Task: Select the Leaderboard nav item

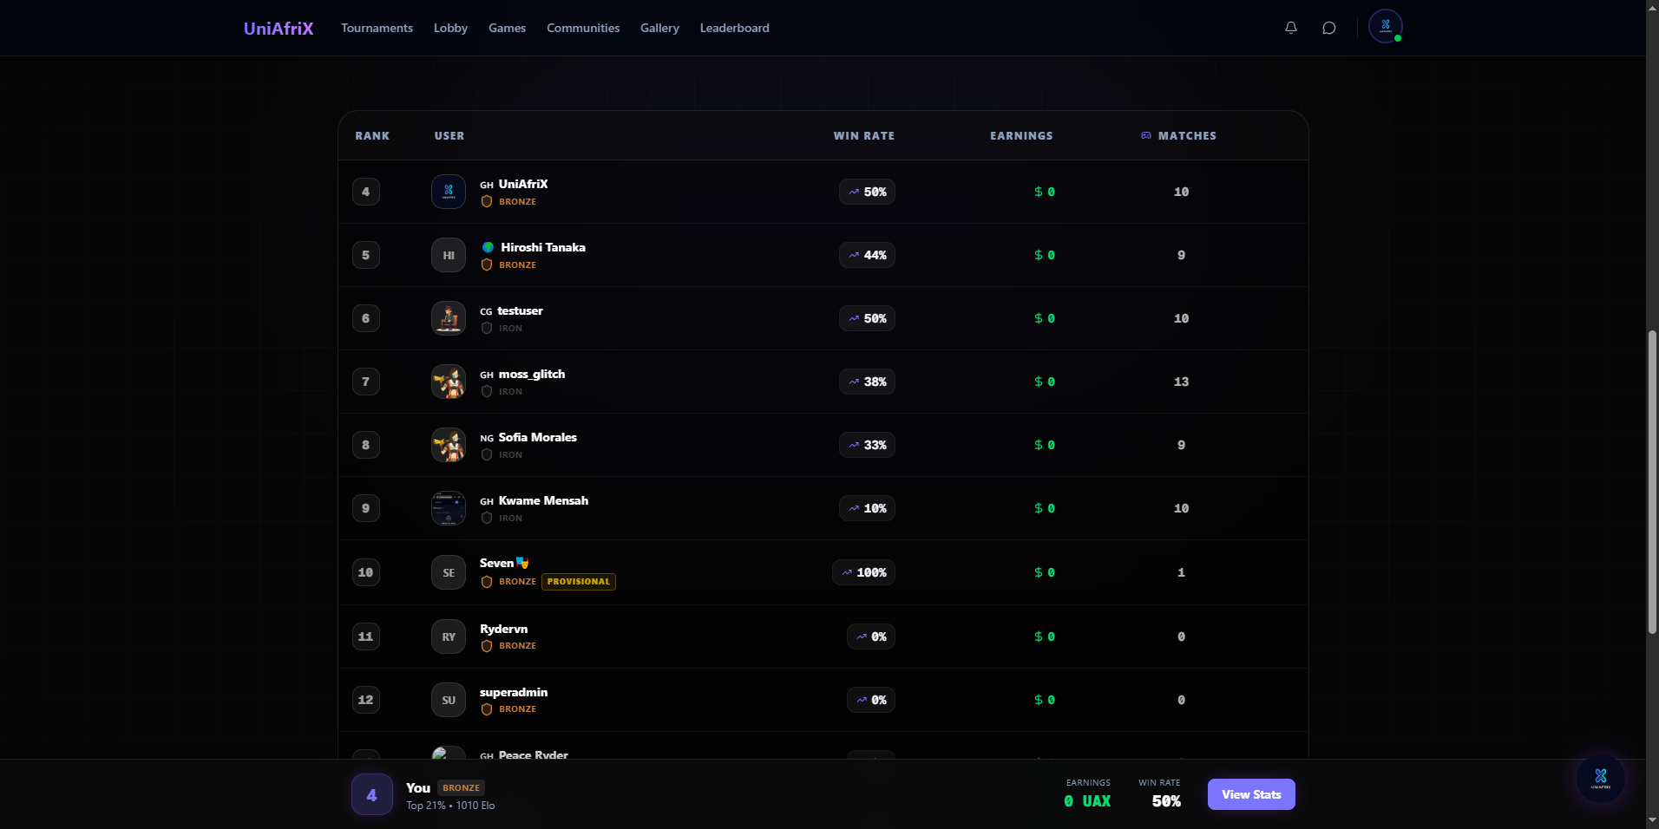Action: pos(734,28)
